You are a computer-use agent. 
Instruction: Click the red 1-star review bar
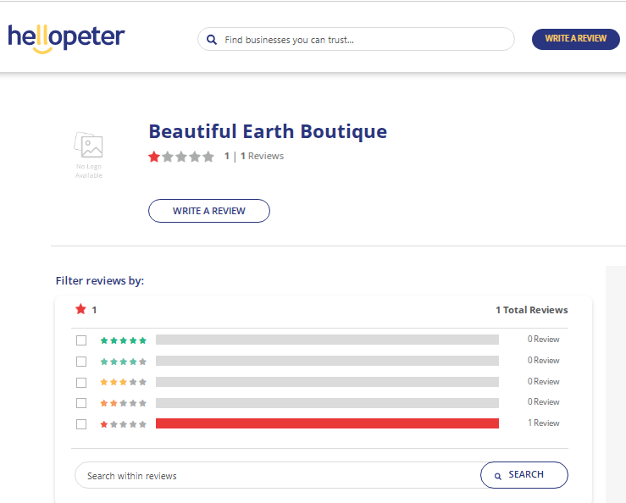327,423
